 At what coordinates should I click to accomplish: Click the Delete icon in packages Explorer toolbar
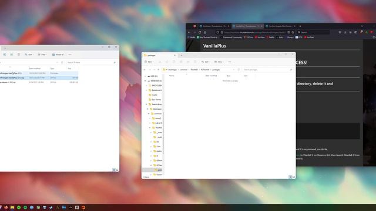[195, 62]
